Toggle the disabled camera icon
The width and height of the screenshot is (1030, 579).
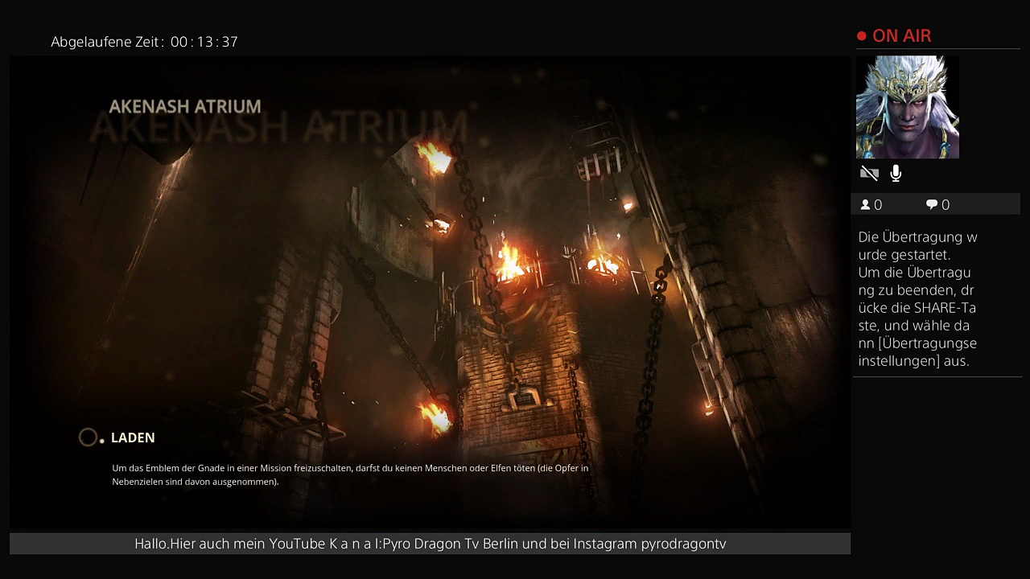(x=869, y=174)
